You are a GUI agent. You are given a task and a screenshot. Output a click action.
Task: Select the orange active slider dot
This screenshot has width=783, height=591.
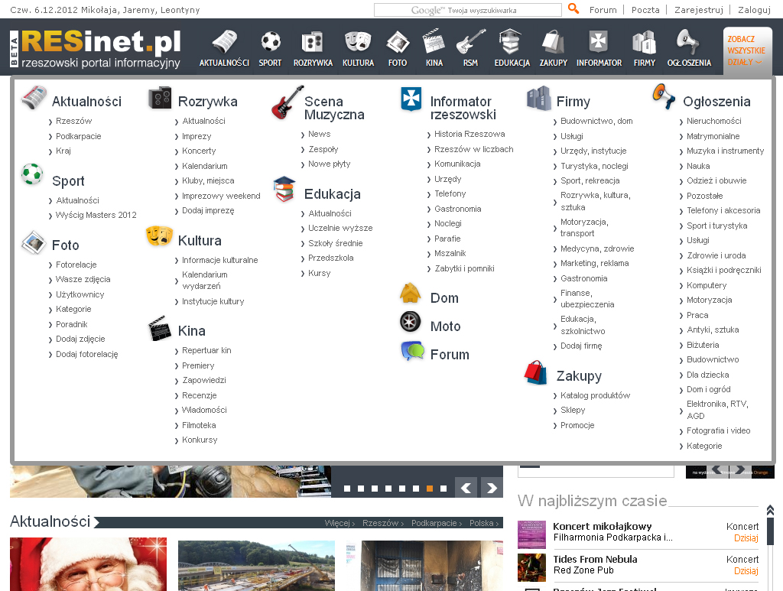tap(430, 488)
